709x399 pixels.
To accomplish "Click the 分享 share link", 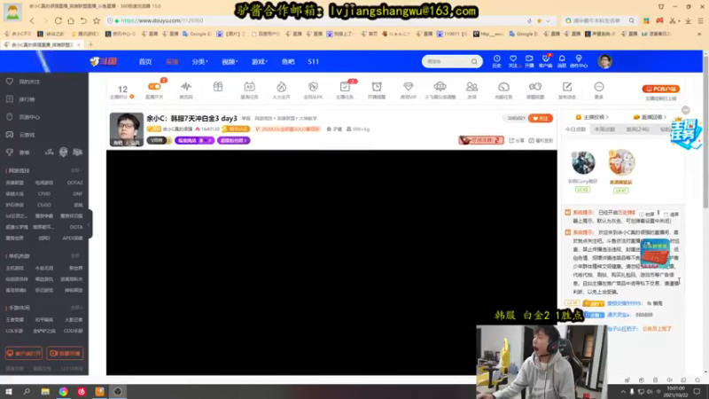I will click(x=517, y=141).
